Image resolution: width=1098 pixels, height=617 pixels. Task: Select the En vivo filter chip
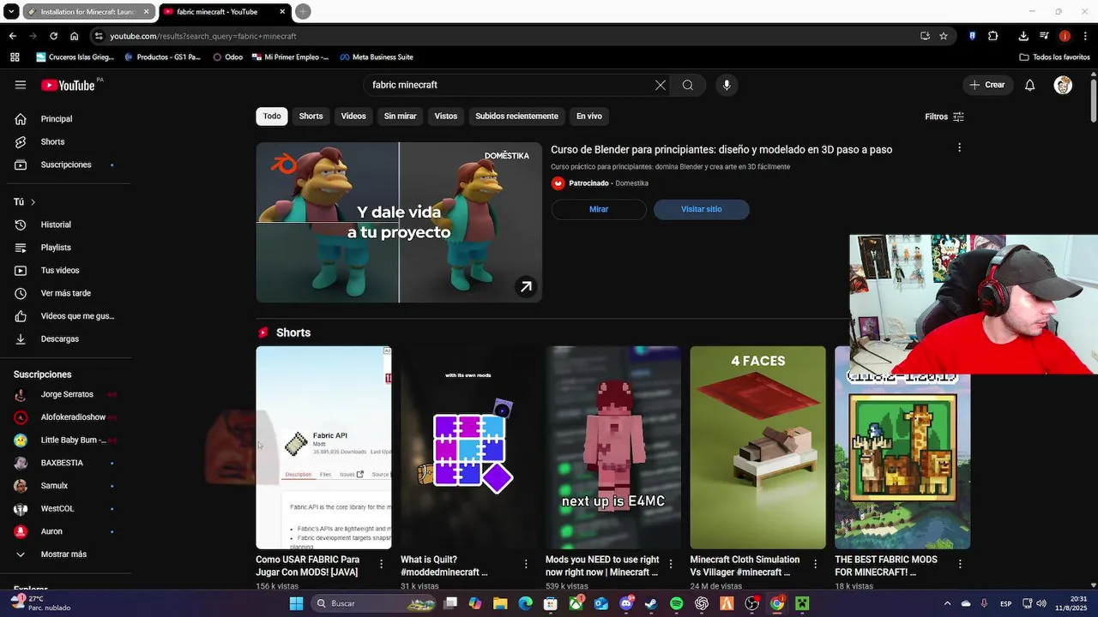click(588, 117)
